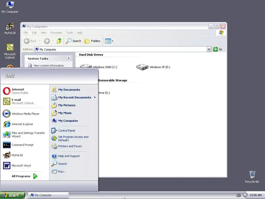Viewport: 265px width, 199px height.
Task: Click the Go button
Action: coord(218,49)
